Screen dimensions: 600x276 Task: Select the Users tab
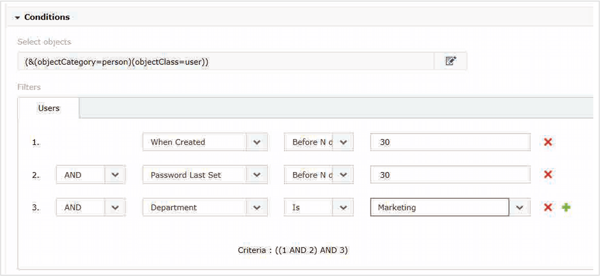49,108
